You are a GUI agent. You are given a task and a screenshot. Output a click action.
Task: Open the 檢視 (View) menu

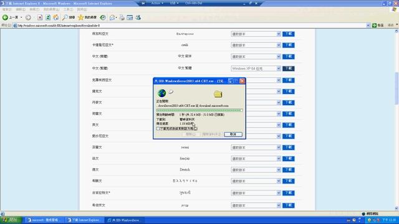point(34,9)
